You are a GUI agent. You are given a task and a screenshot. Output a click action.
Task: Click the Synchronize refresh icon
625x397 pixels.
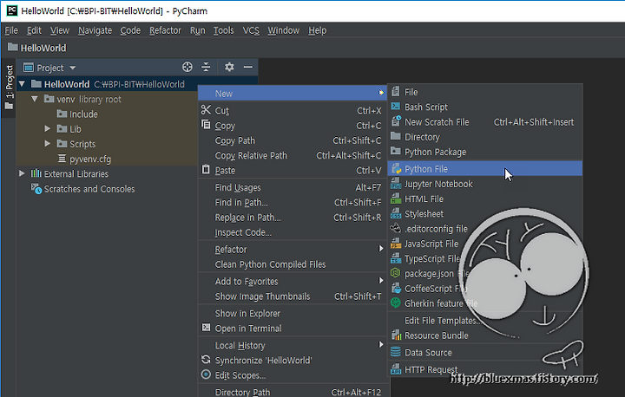pos(206,360)
